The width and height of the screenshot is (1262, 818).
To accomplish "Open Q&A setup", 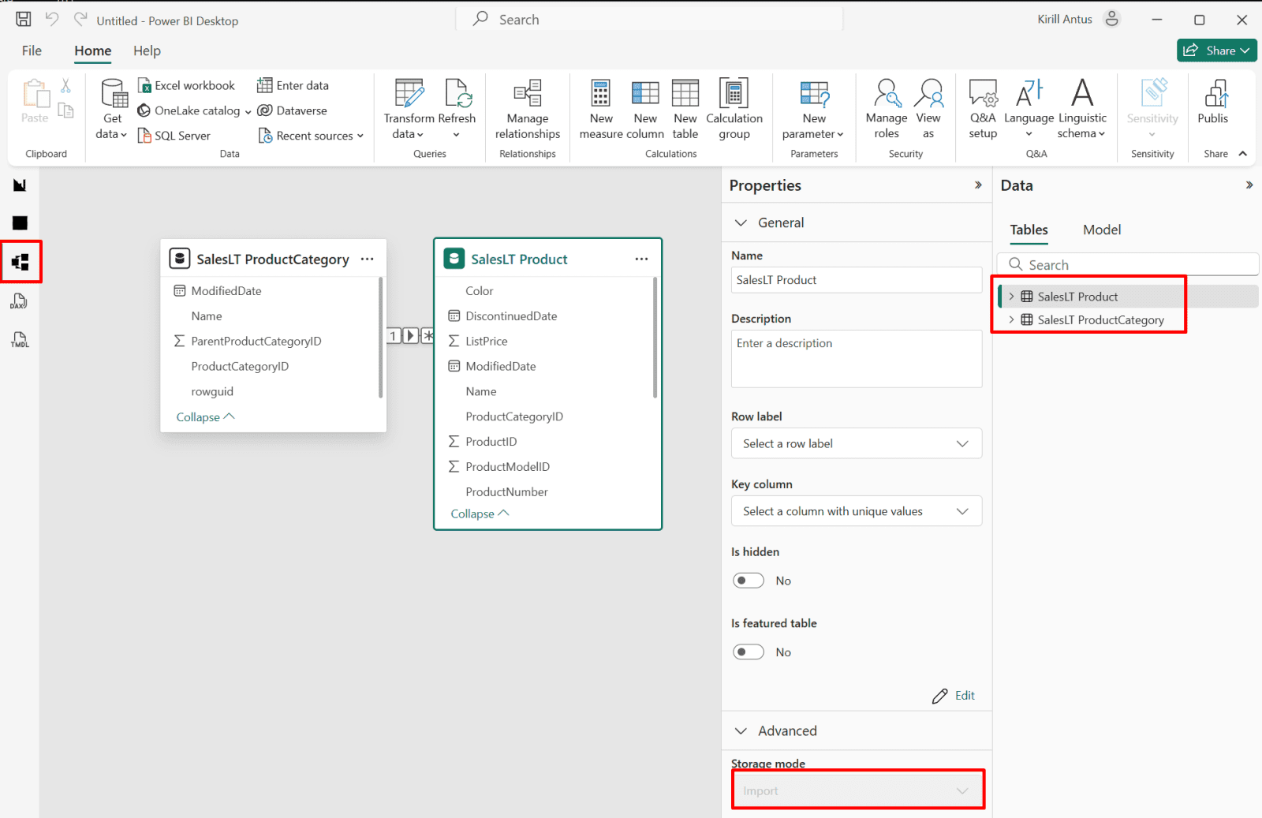I will [x=983, y=94].
